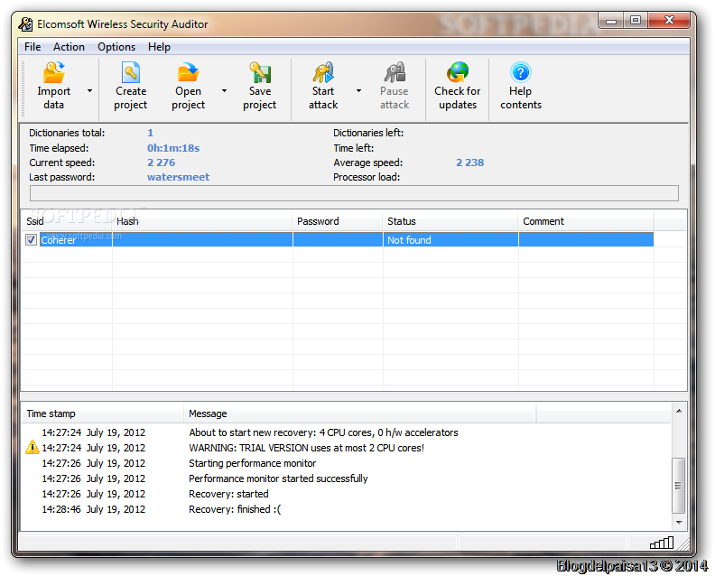Click the signal bars icon in status bar
The image size is (715, 576).
[x=662, y=543]
